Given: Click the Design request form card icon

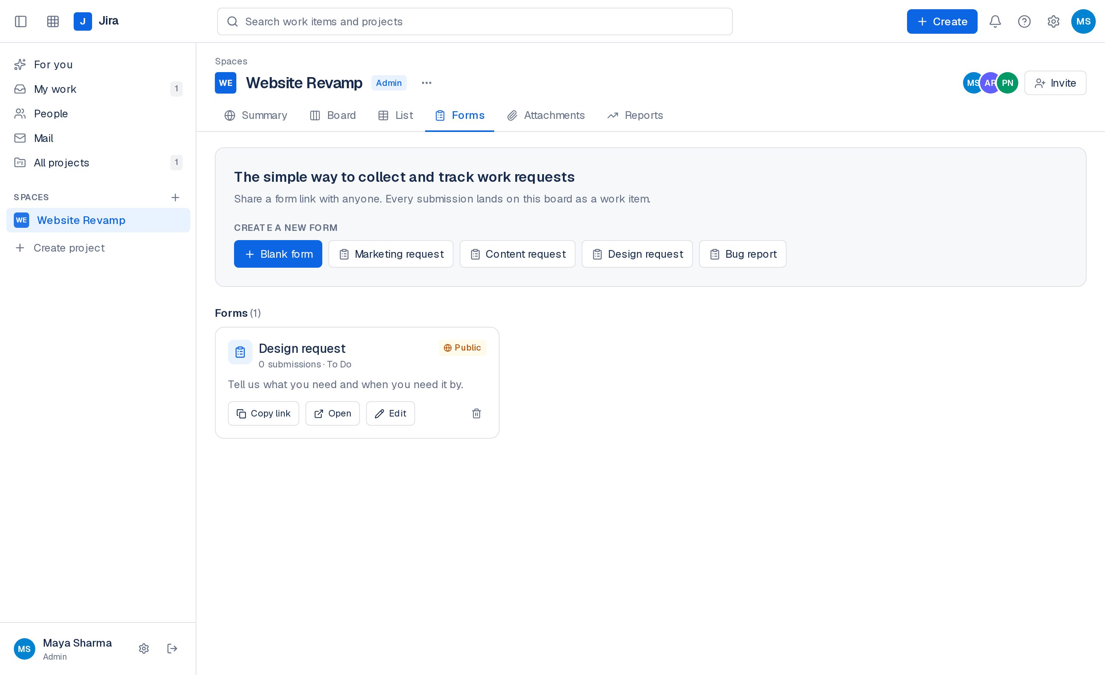Looking at the screenshot, I should point(240,352).
